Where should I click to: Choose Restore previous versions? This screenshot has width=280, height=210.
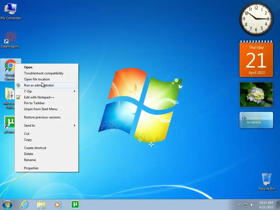click(x=46, y=117)
